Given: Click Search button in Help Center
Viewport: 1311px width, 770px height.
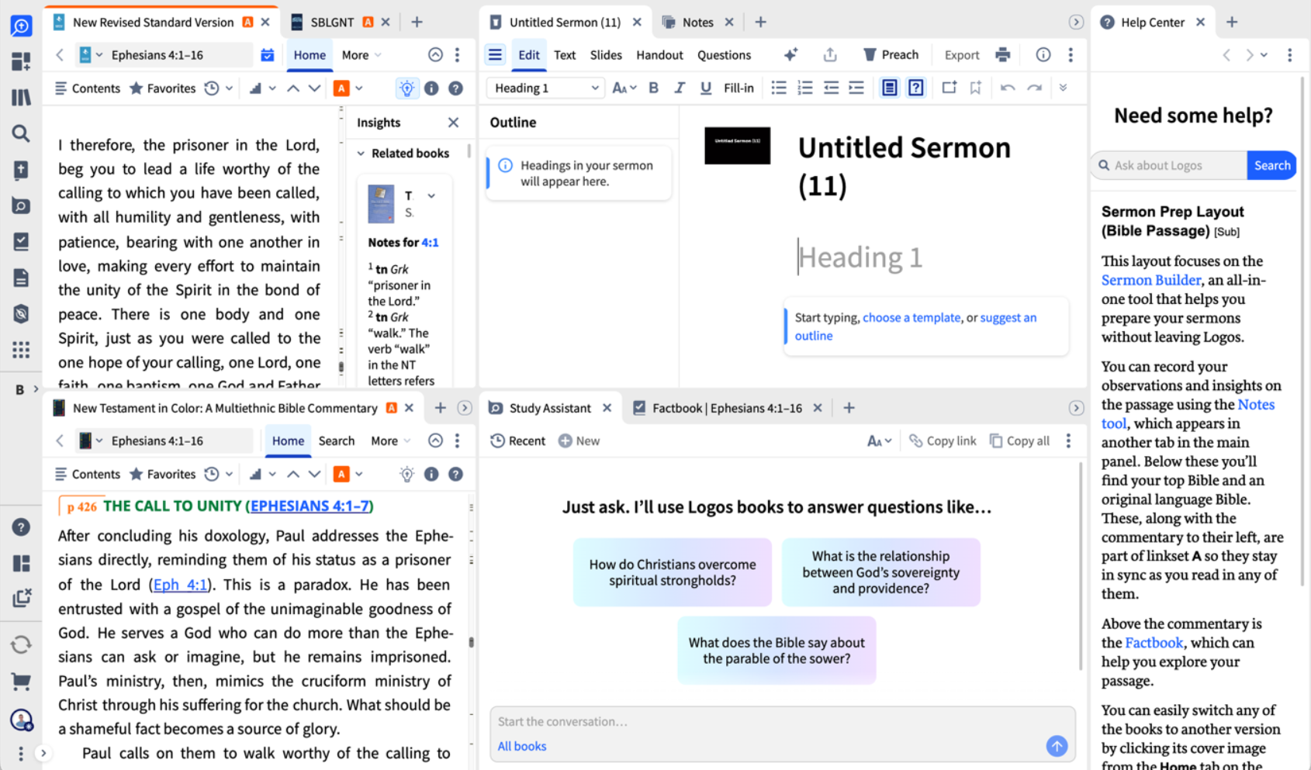Looking at the screenshot, I should (1271, 165).
